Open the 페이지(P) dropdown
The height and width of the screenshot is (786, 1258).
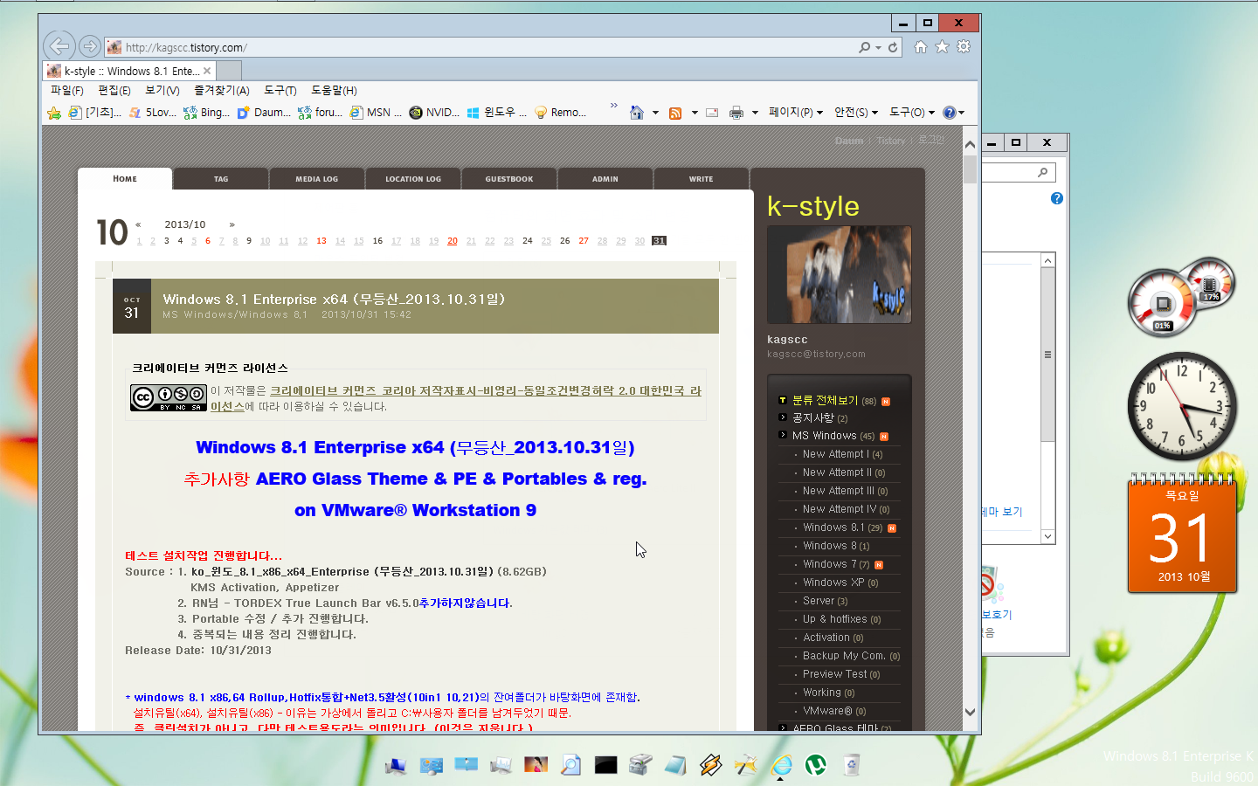point(795,113)
